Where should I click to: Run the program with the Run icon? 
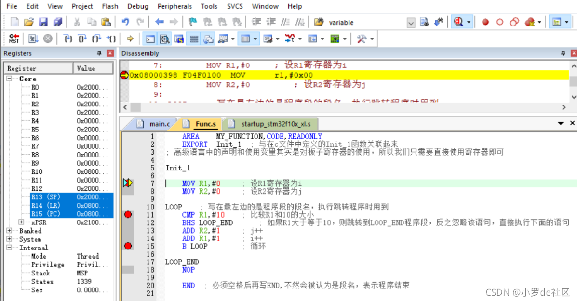click(33, 39)
